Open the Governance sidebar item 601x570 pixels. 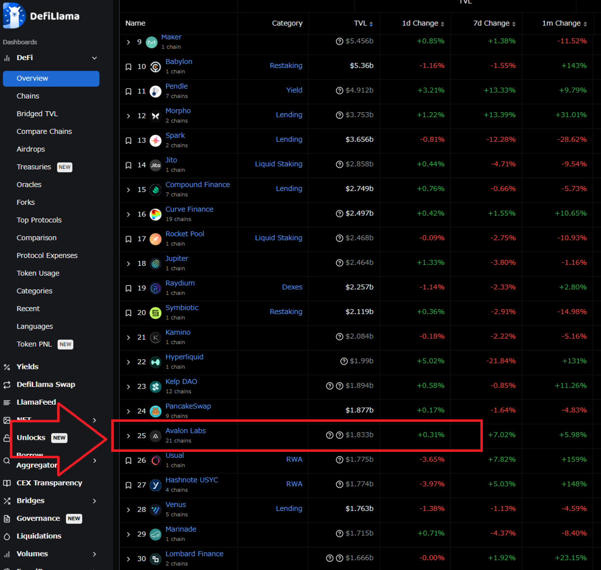(x=38, y=518)
